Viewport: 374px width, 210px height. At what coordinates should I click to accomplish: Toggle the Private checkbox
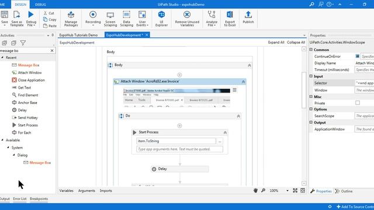(358, 103)
